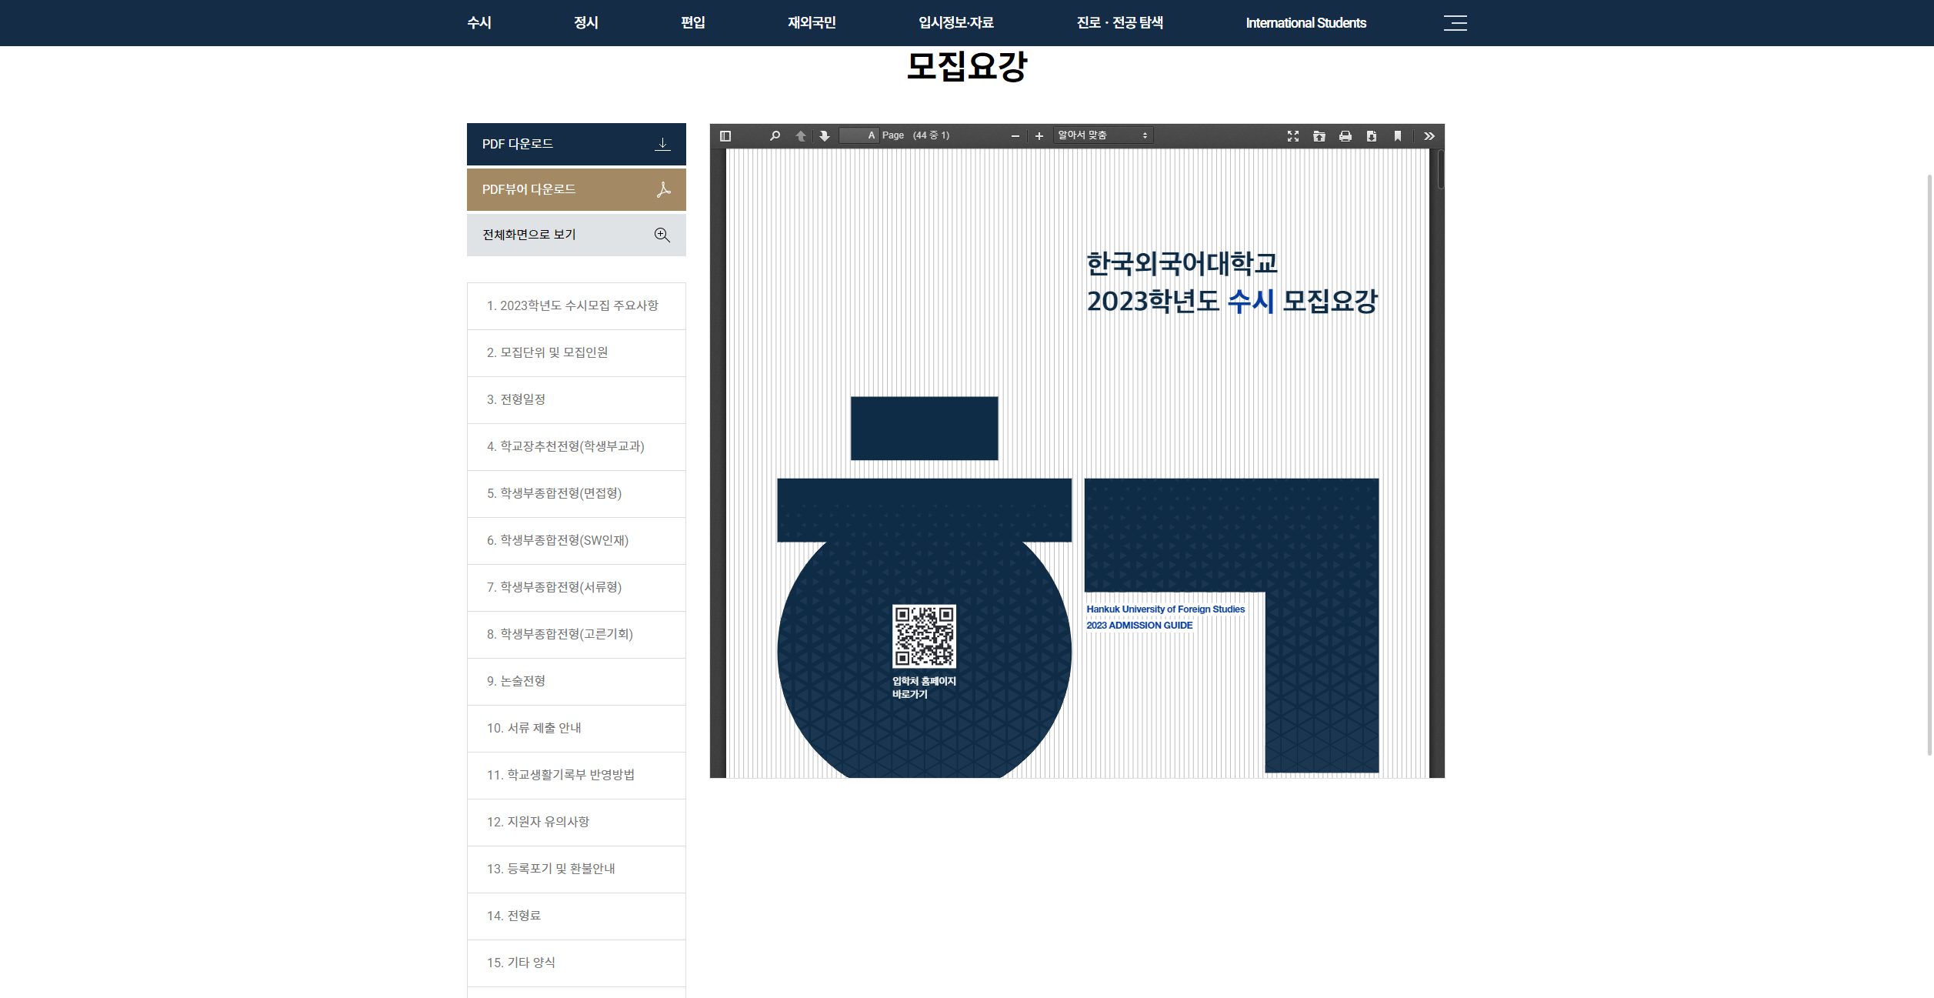Screen dimensions: 1934x998
Task: Select 7. 학생부종합전형(서류형)
Action: click(576, 588)
